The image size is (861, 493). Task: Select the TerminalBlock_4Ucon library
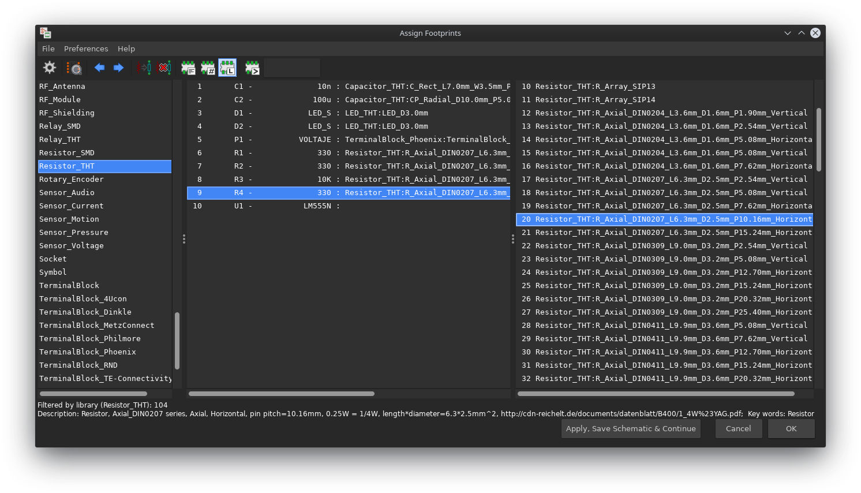pos(104,298)
